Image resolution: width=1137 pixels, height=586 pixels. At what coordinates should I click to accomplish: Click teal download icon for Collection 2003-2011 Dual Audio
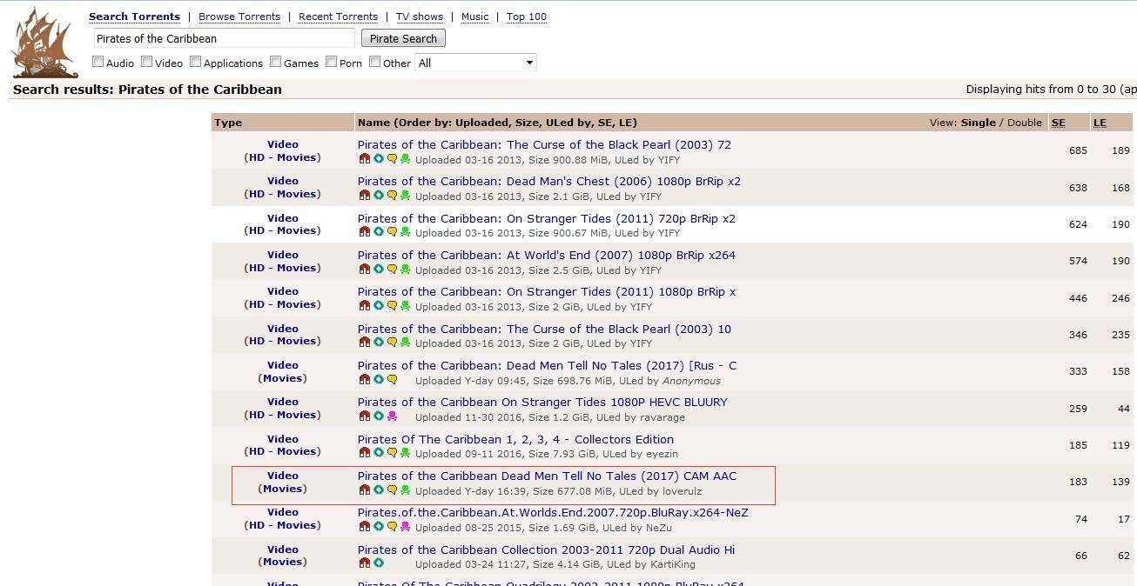[379, 563]
